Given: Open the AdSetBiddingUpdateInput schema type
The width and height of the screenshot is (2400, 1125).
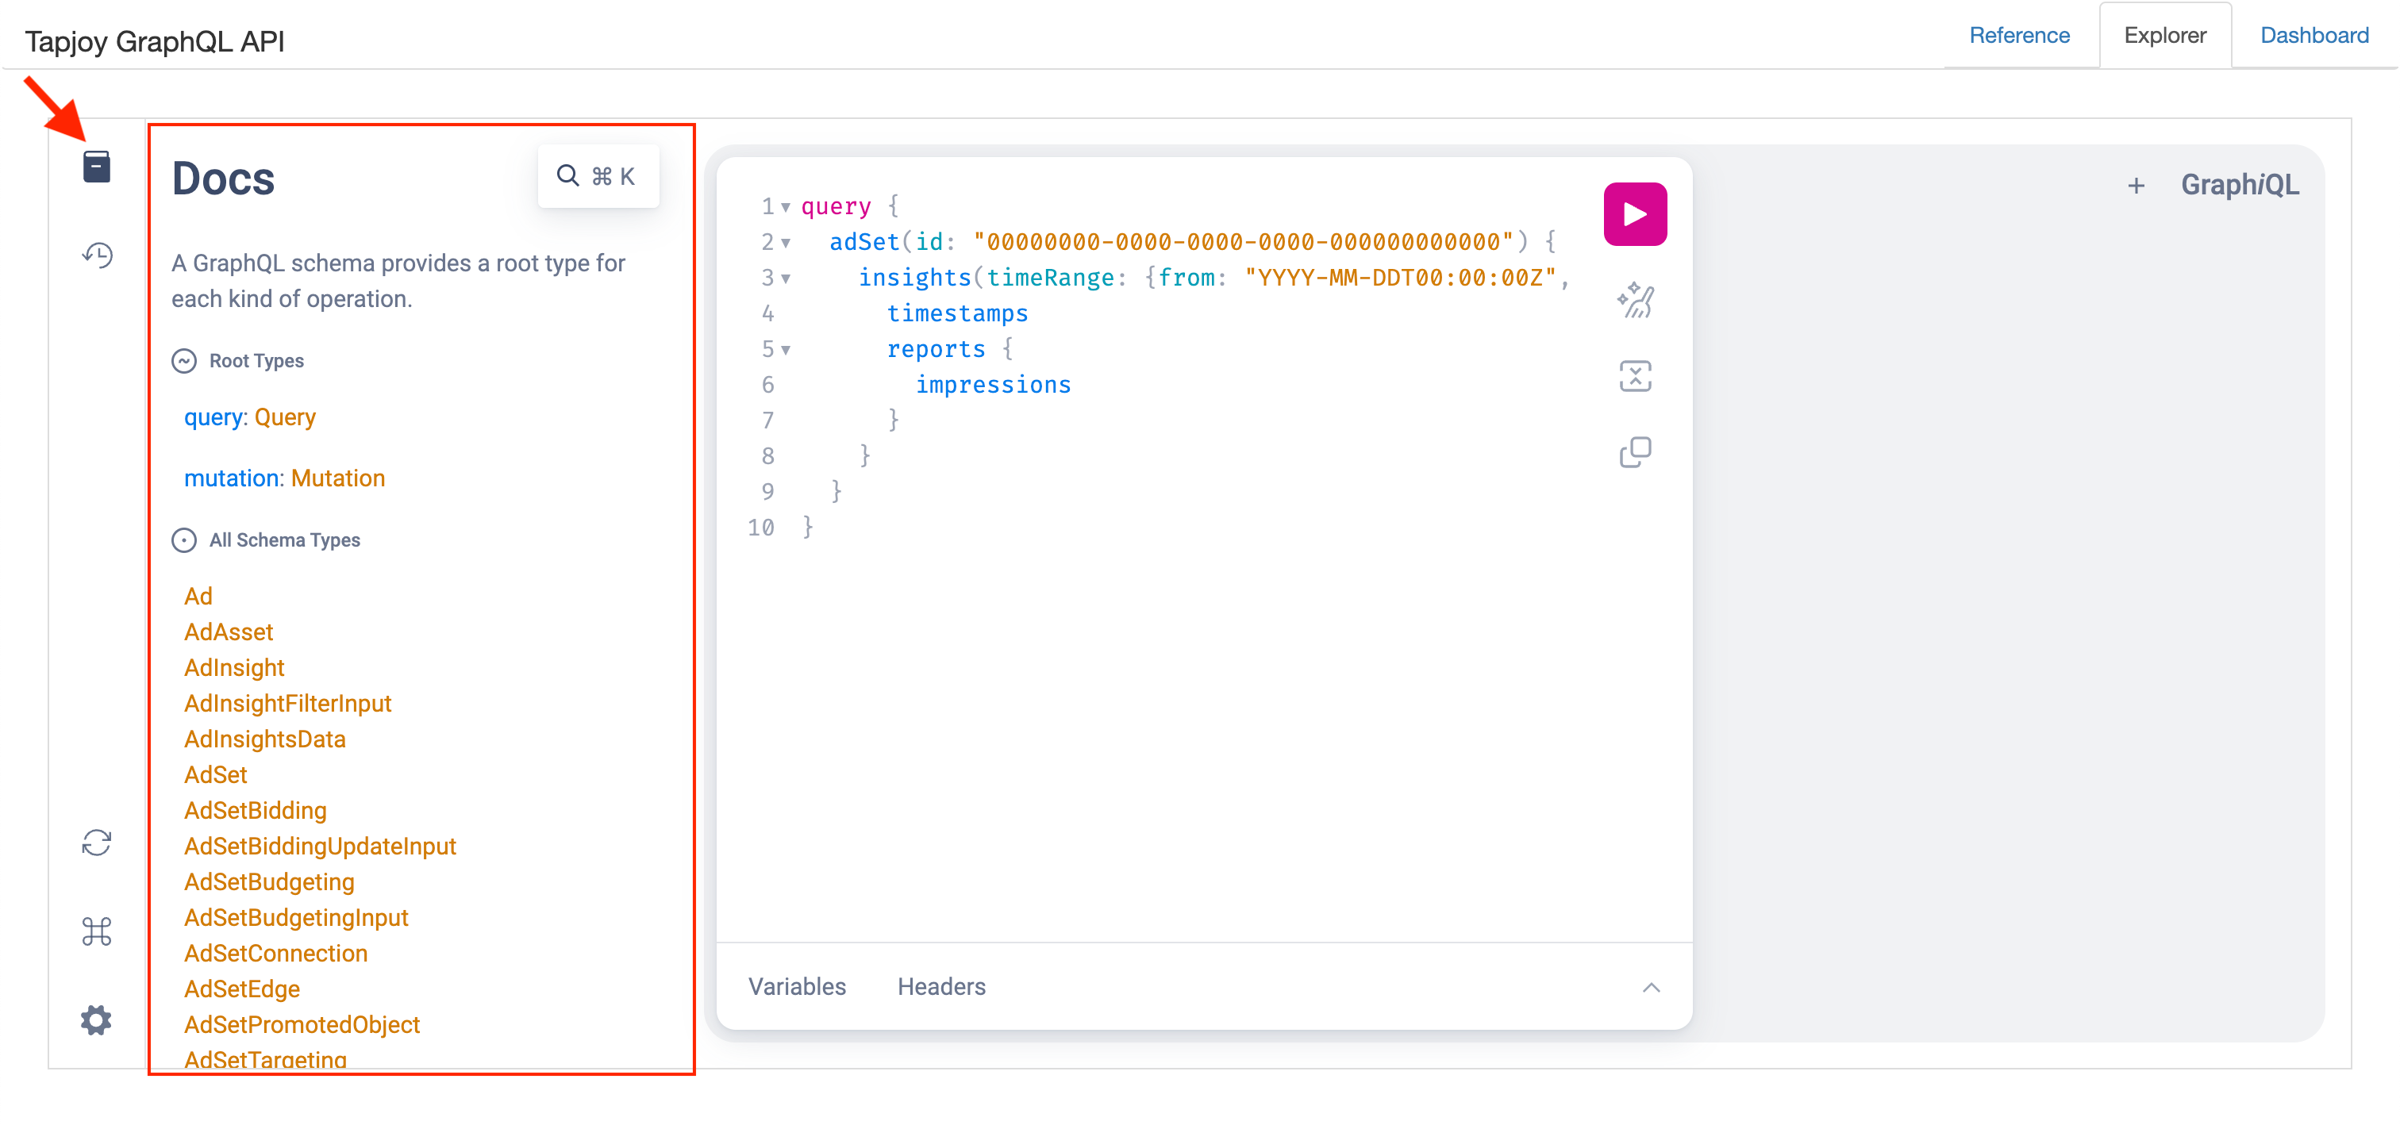Looking at the screenshot, I should tap(321, 847).
